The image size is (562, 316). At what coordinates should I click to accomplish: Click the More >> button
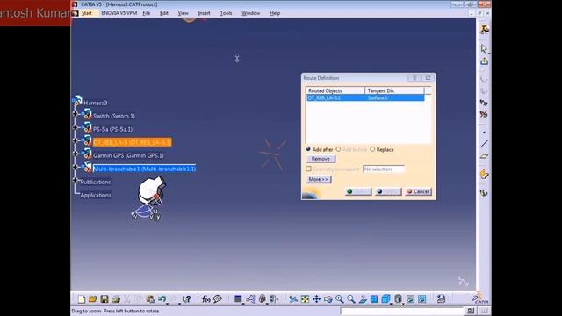pyautogui.click(x=319, y=179)
